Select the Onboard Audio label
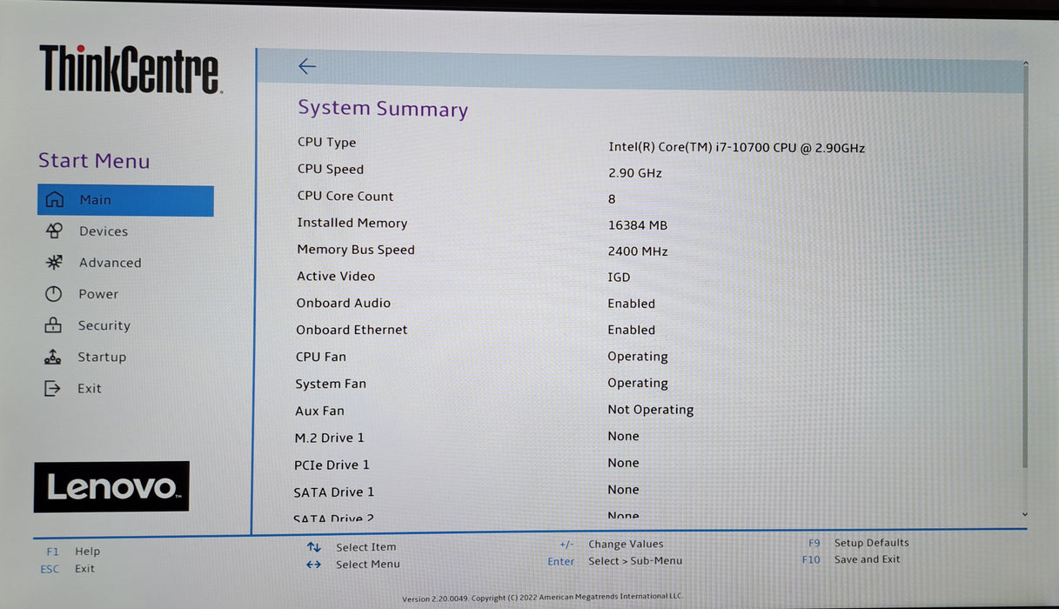Image resolution: width=1059 pixels, height=609 pixels. [343, 304]
